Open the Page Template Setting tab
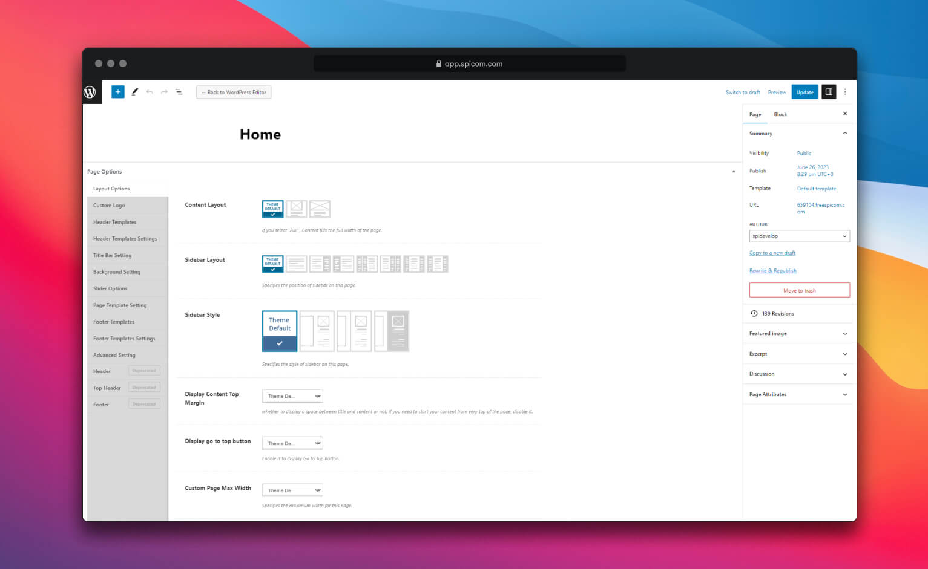 tap(128, 305)
